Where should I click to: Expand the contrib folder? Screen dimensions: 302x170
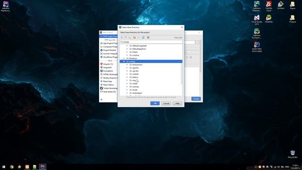pos(127,74)
